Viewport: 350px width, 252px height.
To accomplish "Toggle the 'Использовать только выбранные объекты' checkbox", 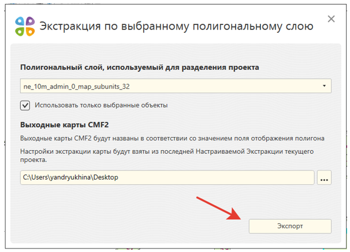I will 25,105.
